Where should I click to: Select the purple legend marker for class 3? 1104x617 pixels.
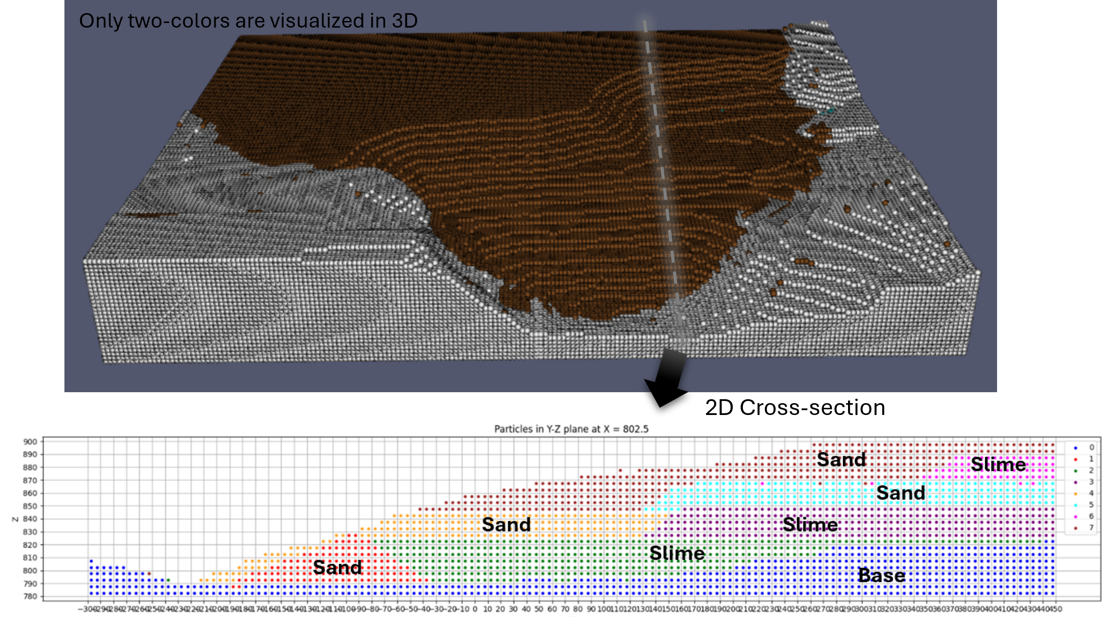pos(1076,482)
